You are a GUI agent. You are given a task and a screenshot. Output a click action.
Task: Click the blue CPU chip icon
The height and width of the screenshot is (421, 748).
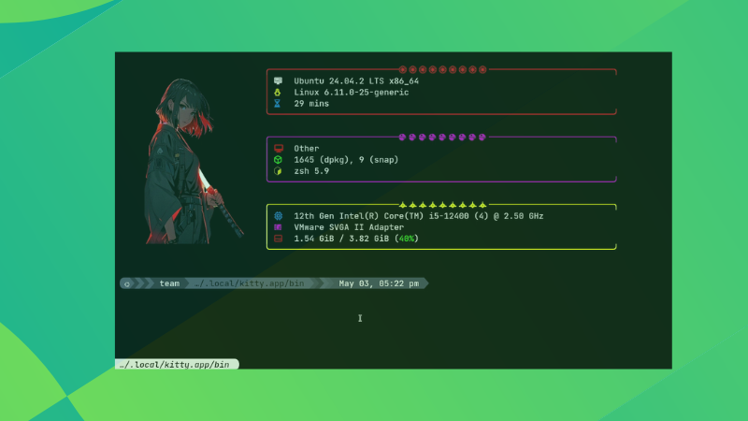pyautogui.click(x=278, y=216)
